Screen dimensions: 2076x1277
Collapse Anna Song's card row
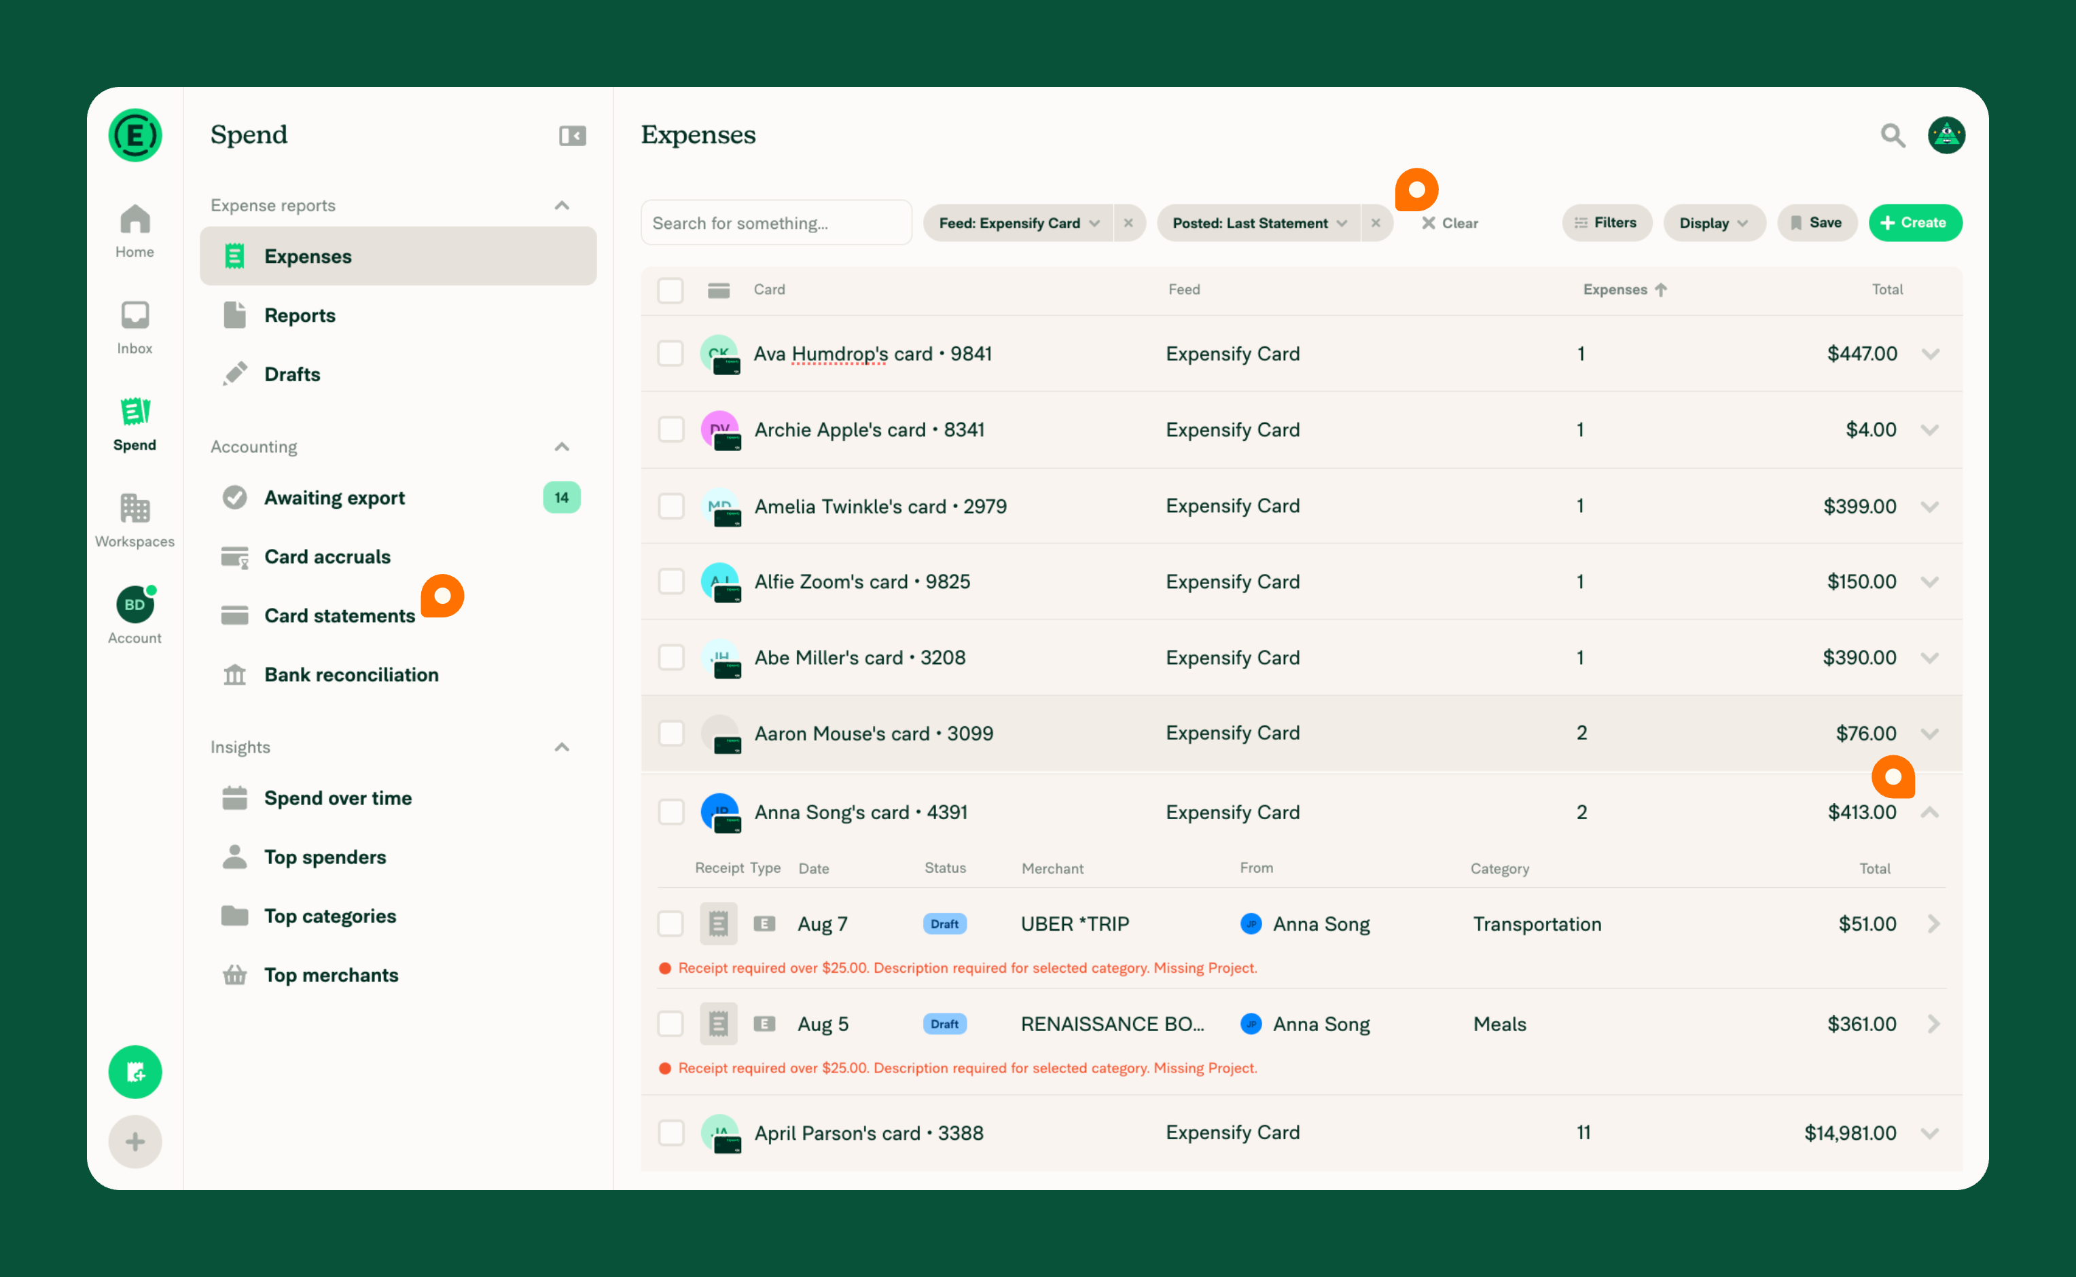point(1930,812)
